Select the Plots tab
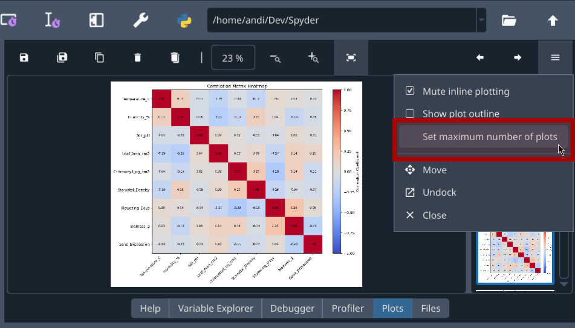Image resolution: width=575 pixels, height=328 pixels. [x=392, y=309]
